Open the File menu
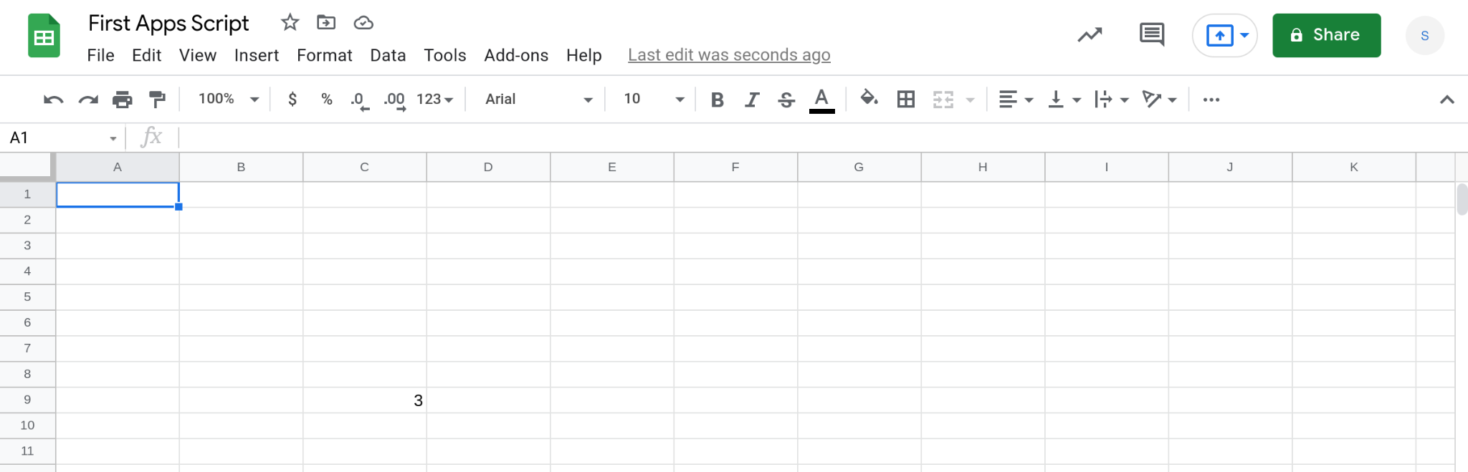Viewport: 1468px width, 472px height. click(x=100, y=55)
